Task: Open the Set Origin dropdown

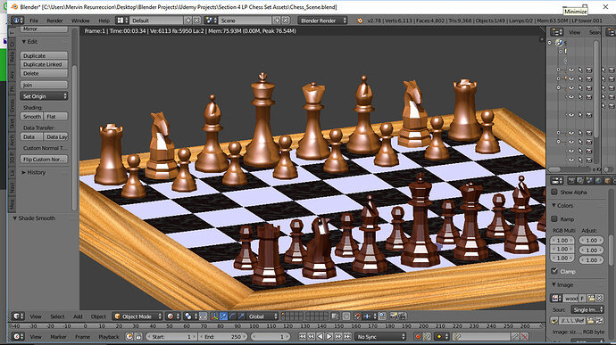Action: (44, 96)
